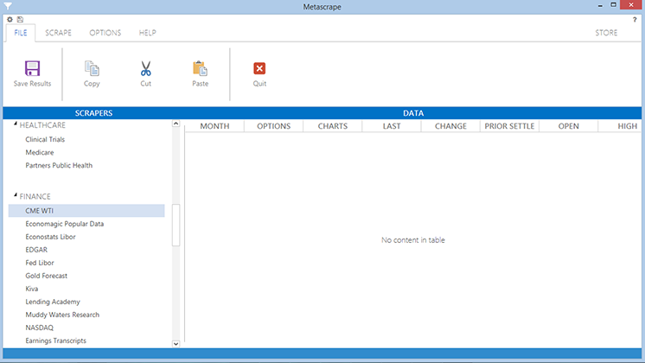645x363 pixels.
Task: Click the help question mark icon
Action: point(635,19)
